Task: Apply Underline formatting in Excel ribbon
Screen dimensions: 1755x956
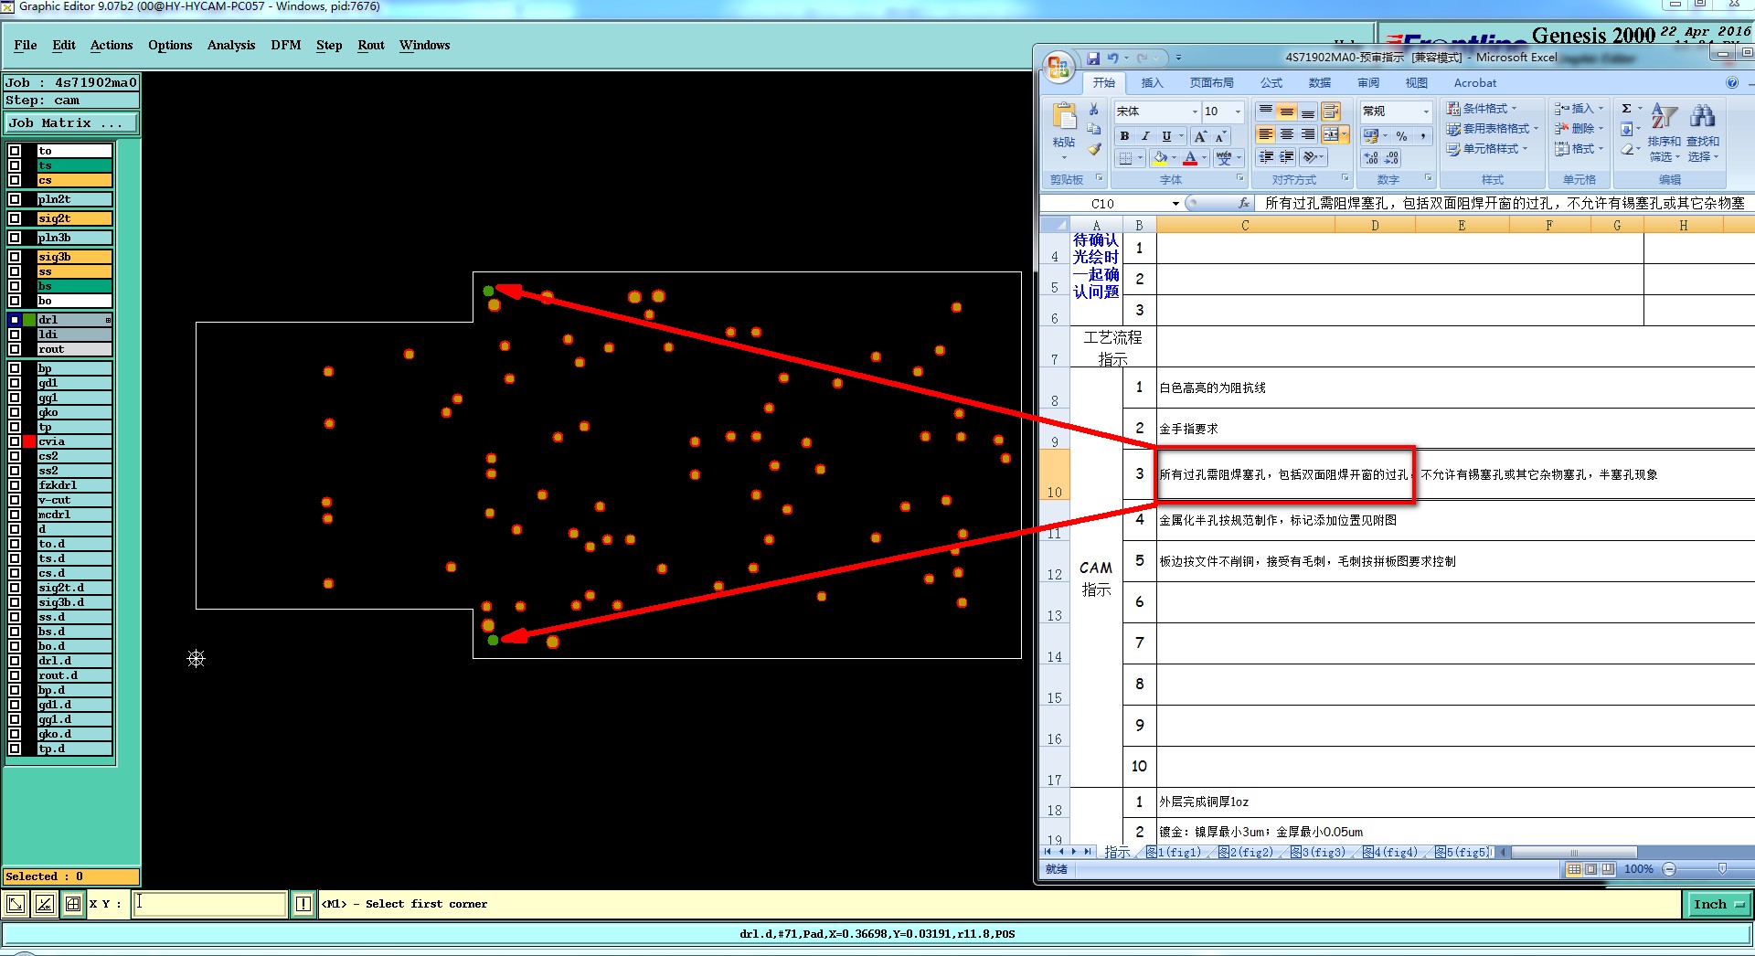Action: 1166,136
